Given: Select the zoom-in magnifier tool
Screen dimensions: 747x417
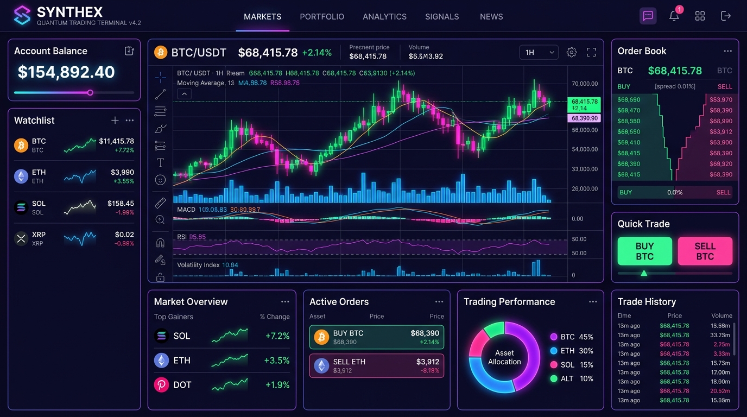Looking at the screenshot, I should tap(160, 219).
